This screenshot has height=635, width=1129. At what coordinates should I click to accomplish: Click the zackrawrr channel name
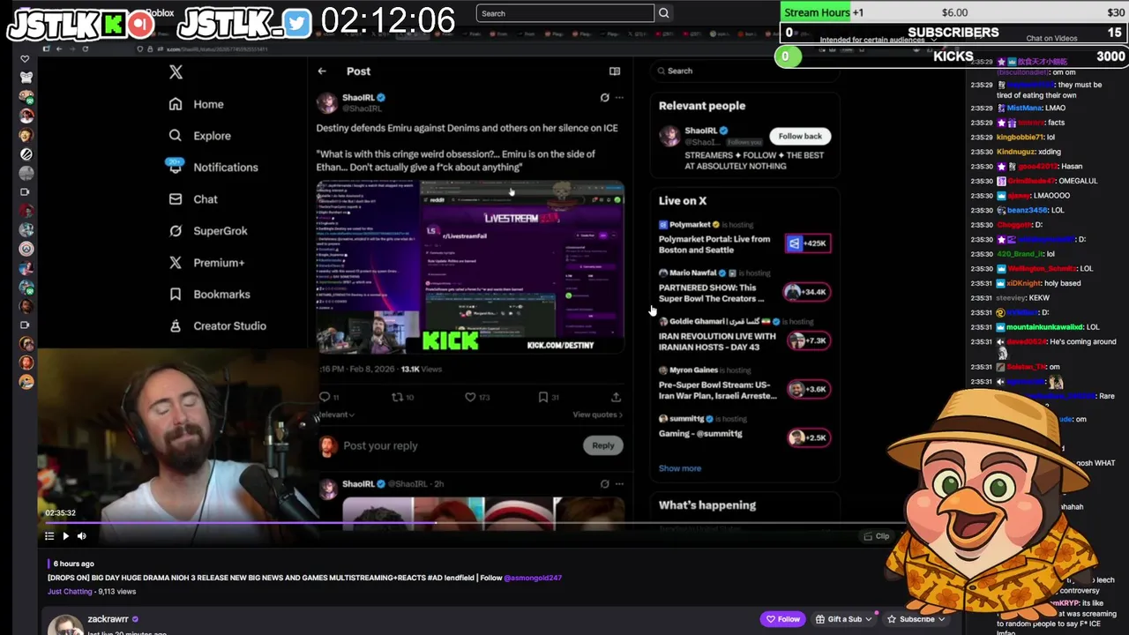point(108,619)
